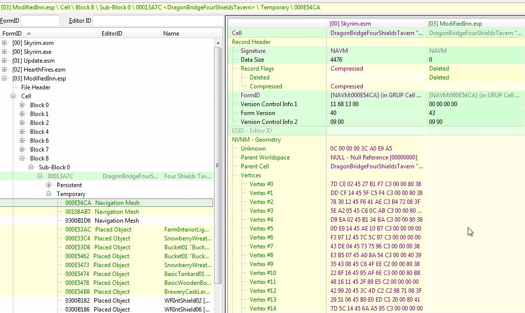Screen dimensions: 525x313
Task: Collapse the Temporary group
Action: click(48, 194)
